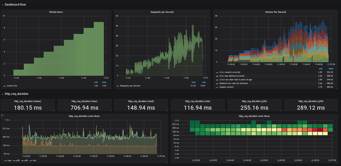Click resize handle of http_req_duration (med) panel
This screenshot has width=341, height=166.
coord(167,111)
